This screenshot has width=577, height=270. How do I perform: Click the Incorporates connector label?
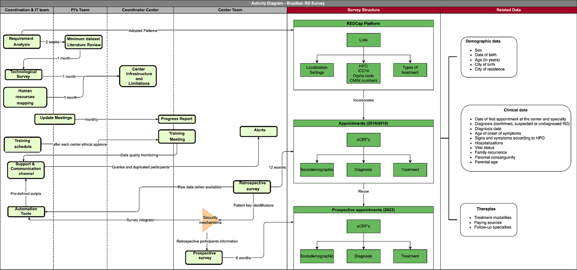coord(364,100)
